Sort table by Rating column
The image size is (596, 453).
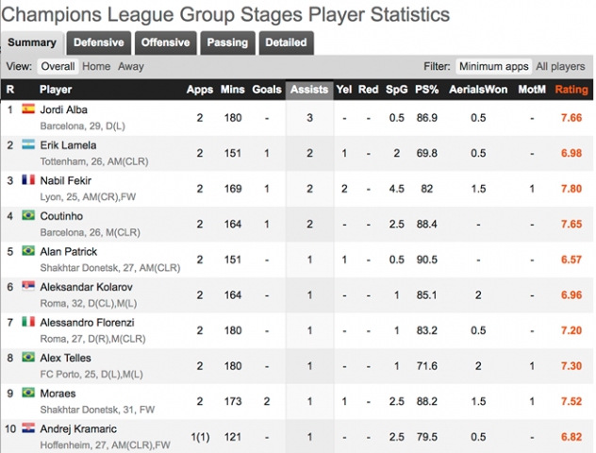[571, 90]
